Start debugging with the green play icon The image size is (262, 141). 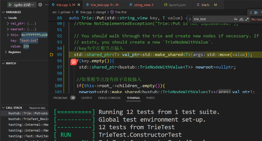10,5
